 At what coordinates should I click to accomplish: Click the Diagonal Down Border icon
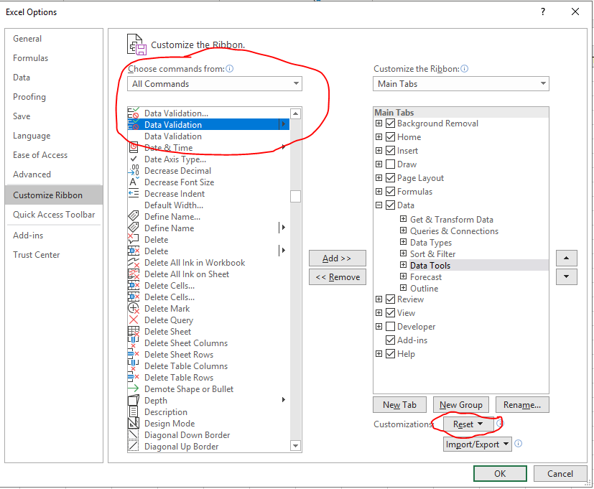(134, 435)
